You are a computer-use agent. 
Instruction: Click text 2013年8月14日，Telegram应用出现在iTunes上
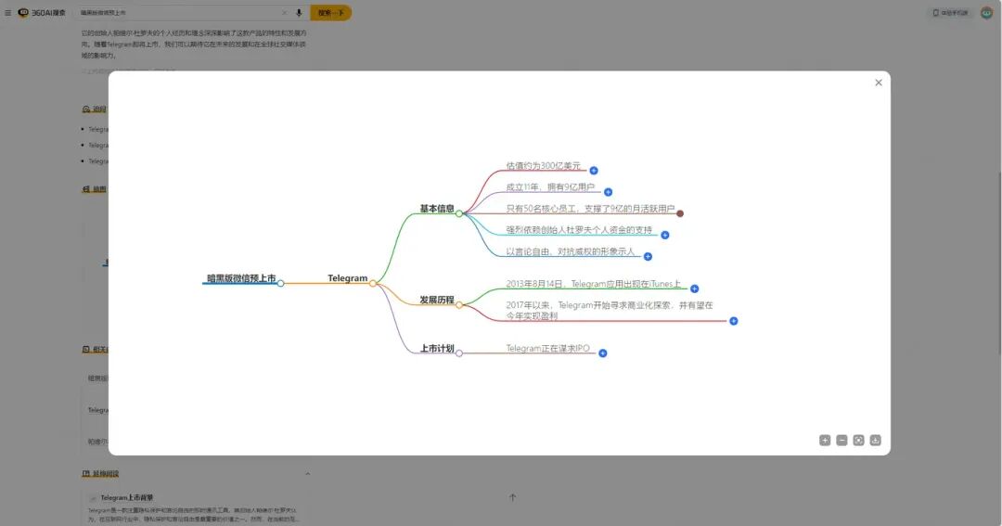pyautogui.click(x=594, y=284)
